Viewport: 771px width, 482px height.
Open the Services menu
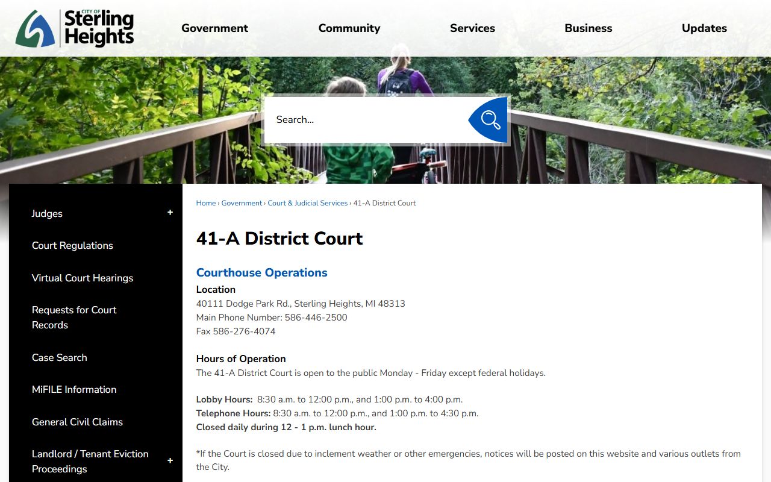coord(472,28)
